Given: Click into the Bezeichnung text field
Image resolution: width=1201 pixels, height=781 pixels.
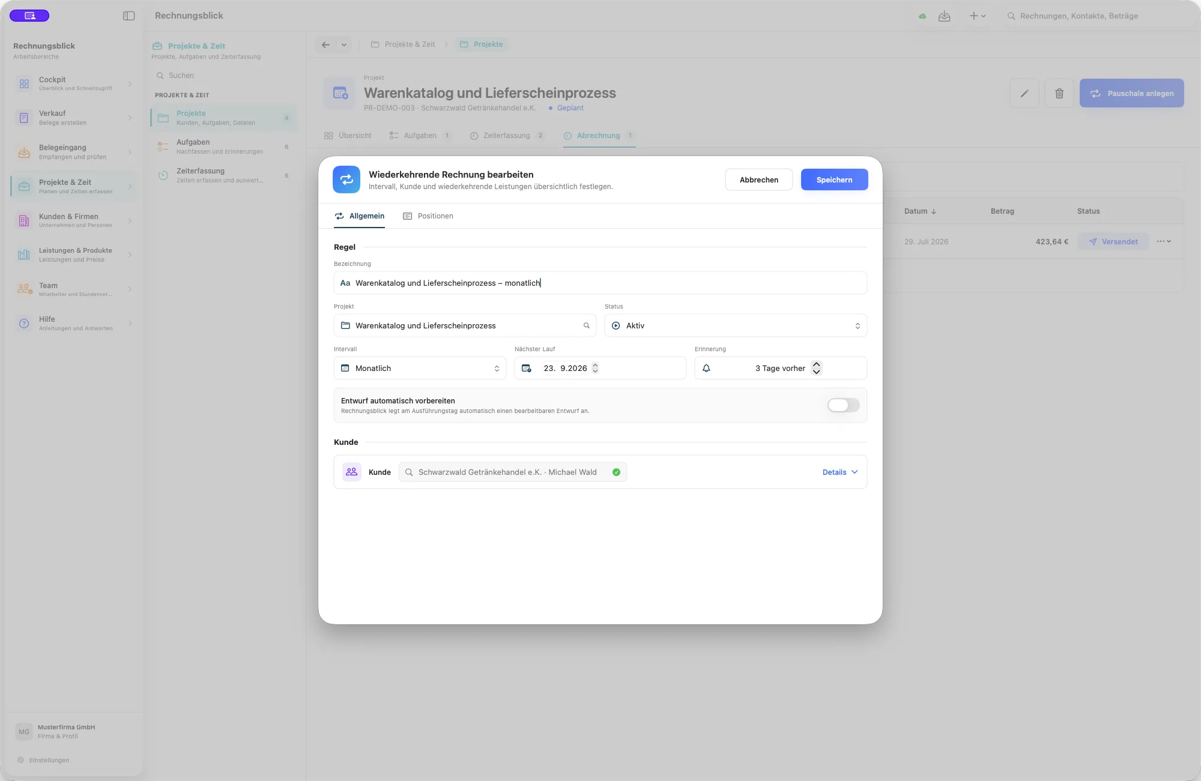Looking at the screenshot, I should (600, 283).
